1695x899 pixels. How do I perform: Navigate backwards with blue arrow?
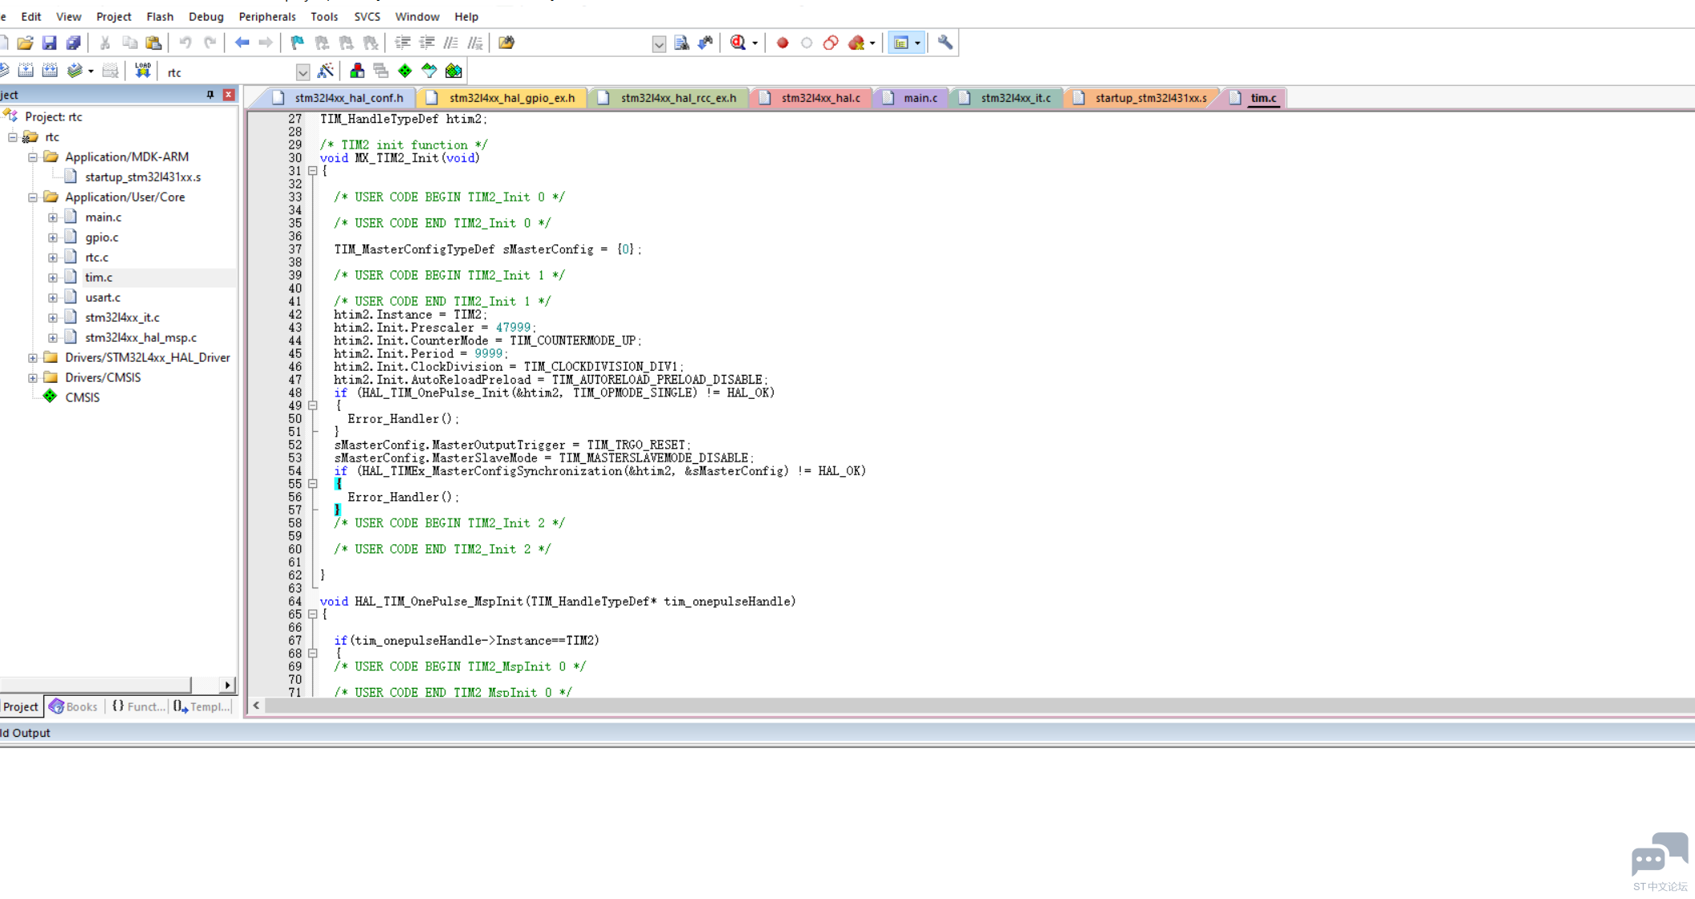[242, 43]
